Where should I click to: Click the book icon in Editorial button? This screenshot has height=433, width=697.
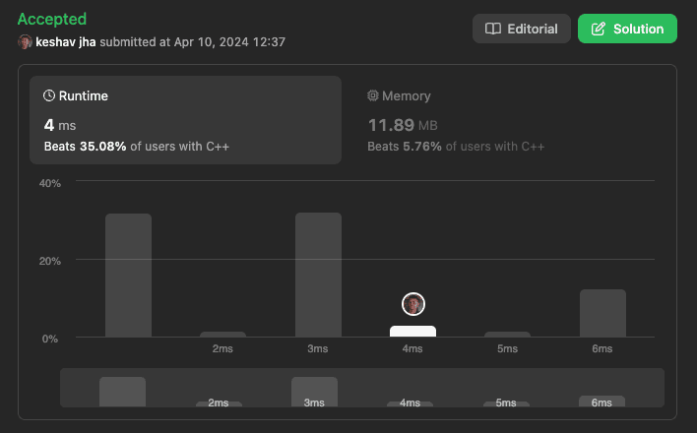tap(493, 30)
